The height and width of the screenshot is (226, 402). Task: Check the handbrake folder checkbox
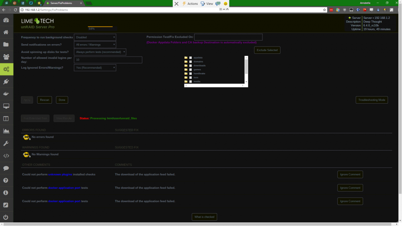click(x=191, y=74)
